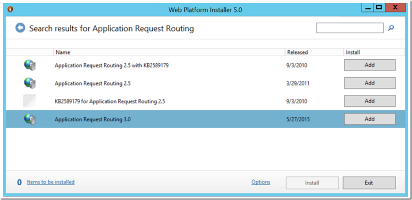Click Add button on the 3/29/2011 Application Request Routing 2.5 row
This screenshot has width=412, height=200.
point(370,83)
